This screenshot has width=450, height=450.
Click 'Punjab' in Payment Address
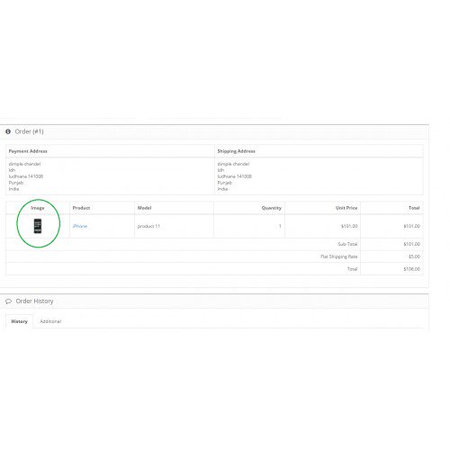16,183
